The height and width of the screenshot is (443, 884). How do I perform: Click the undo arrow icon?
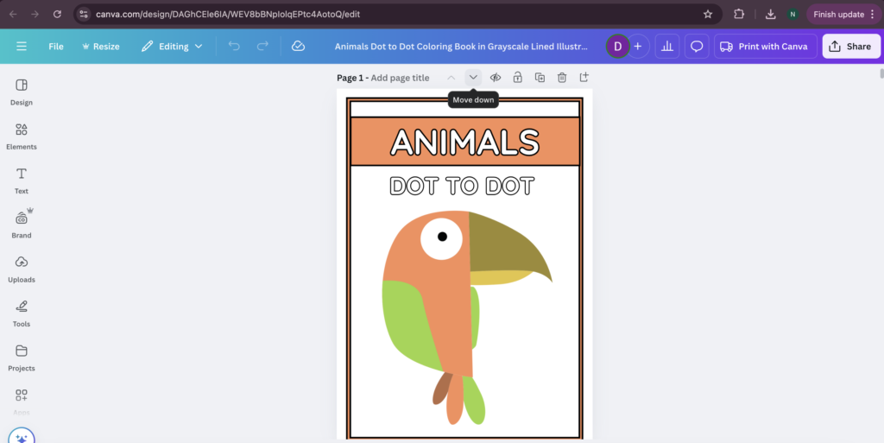tap(234, 47)
